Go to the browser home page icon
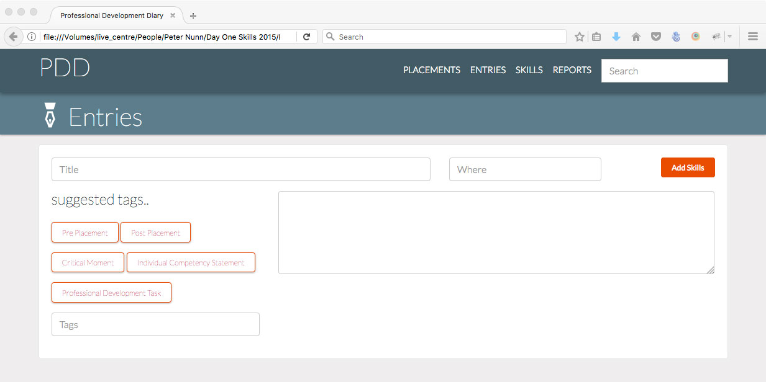766x382 pixels. 636,37
